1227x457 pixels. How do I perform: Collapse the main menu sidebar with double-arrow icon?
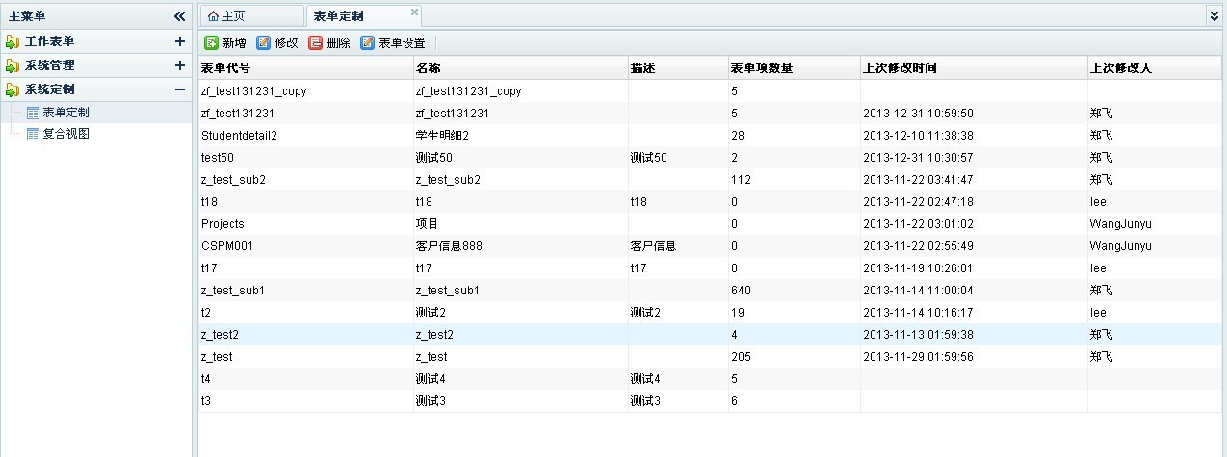[x=179, y=16]
